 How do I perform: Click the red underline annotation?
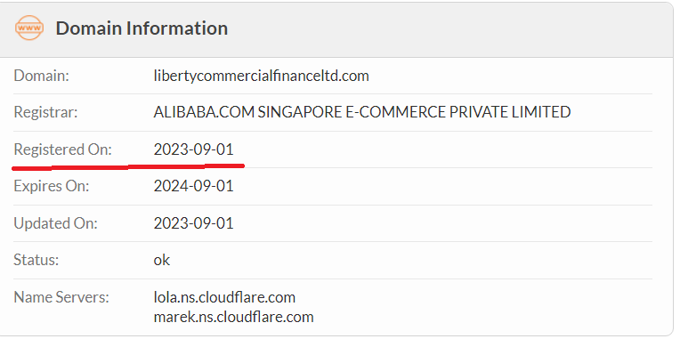pos(128,166)
